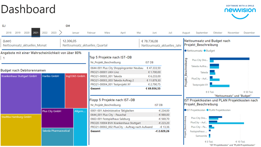This screenshot has height=147, width=261.
Task: Pick Dezember in the month slicer
Action: [x=249, y=33]
